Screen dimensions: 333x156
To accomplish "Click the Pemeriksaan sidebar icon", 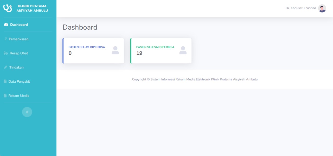I will 6,39.
